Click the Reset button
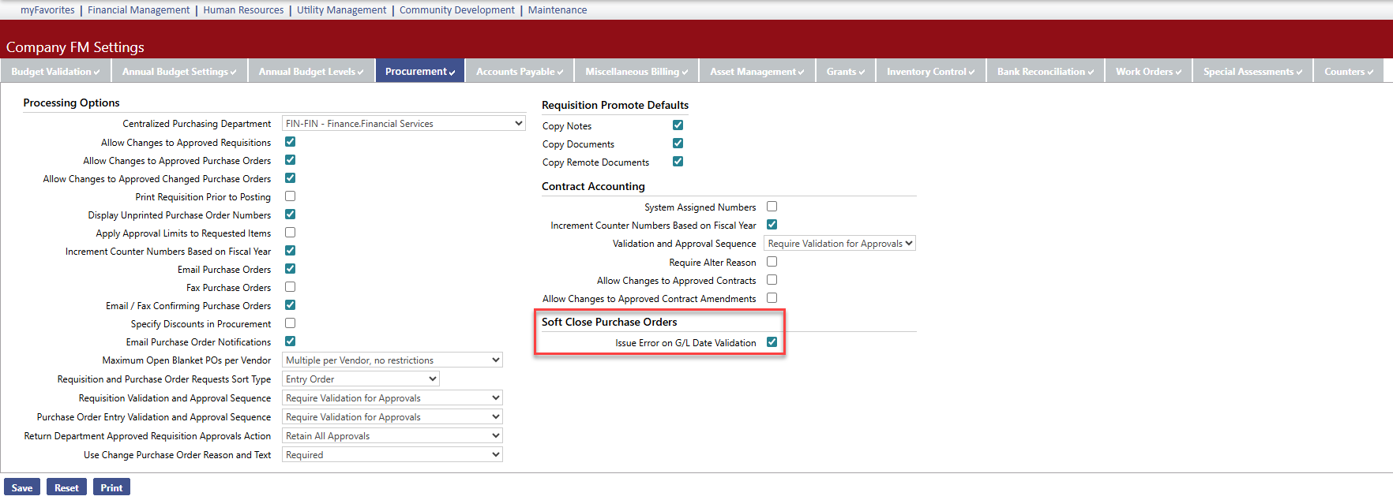Screen dimensions: 1393x500 coord(66,487)
